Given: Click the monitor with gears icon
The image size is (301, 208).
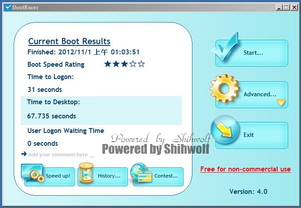Looking at the screenshot, I should point(33,173).
